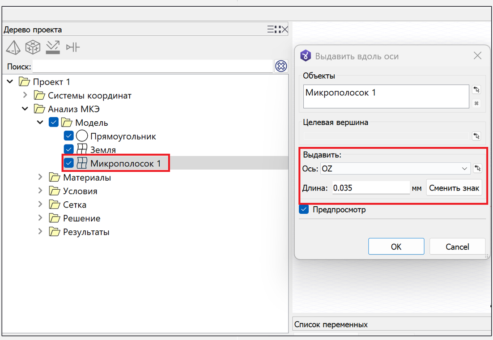Open the Ось dropdown showing OZ

[395, 169]
